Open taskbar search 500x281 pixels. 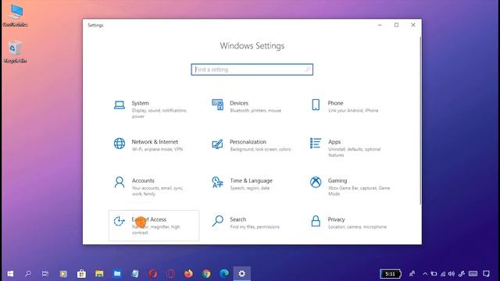point(28,274)
